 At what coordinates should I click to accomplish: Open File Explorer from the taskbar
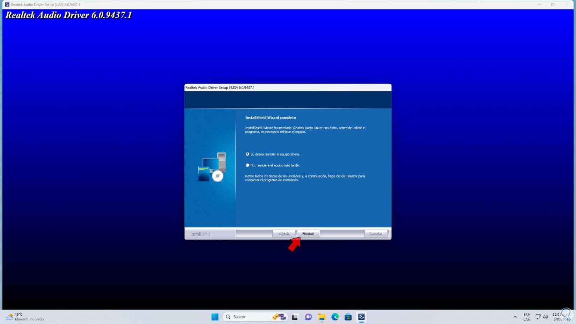322,317
